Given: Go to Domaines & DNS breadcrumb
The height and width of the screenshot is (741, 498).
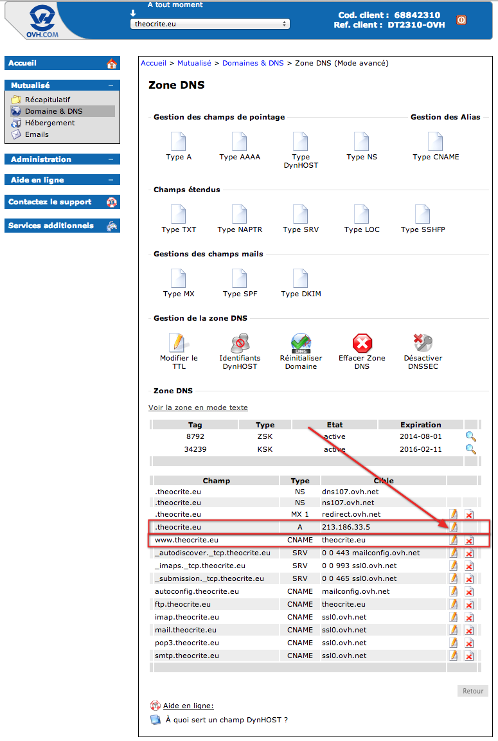Looking at the screenshot, I should (x=253, y=64).
